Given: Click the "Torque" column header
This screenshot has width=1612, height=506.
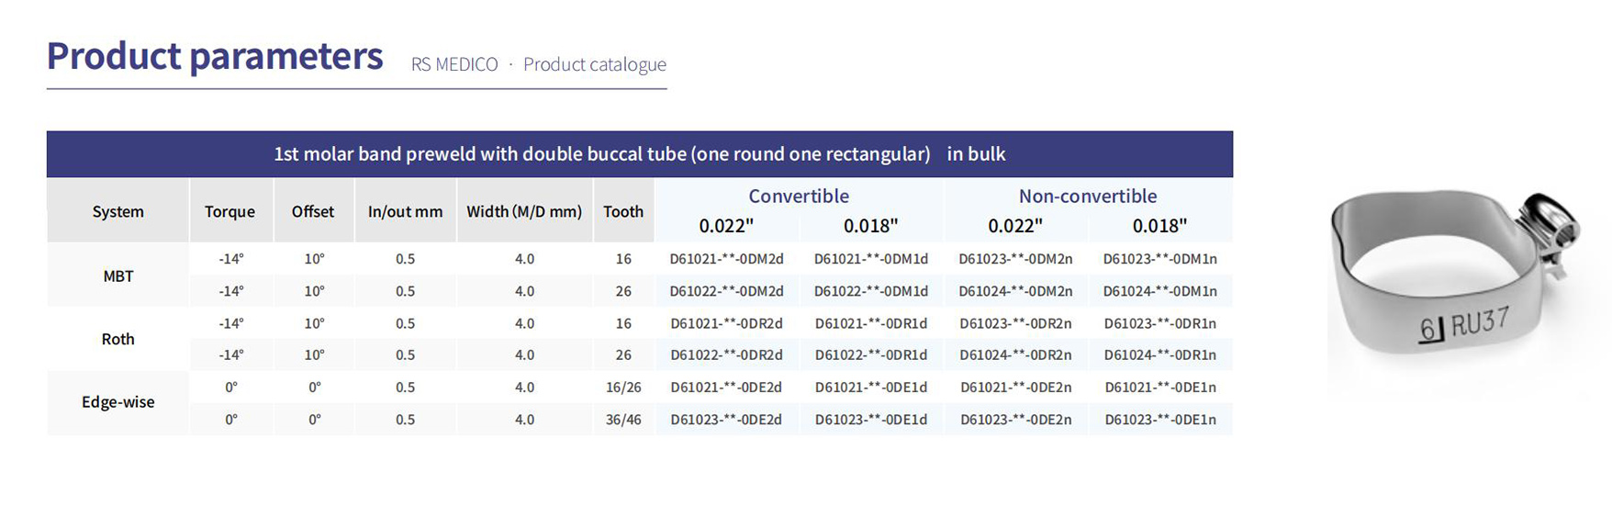Looking at the screenshot, I should point(229,211).
